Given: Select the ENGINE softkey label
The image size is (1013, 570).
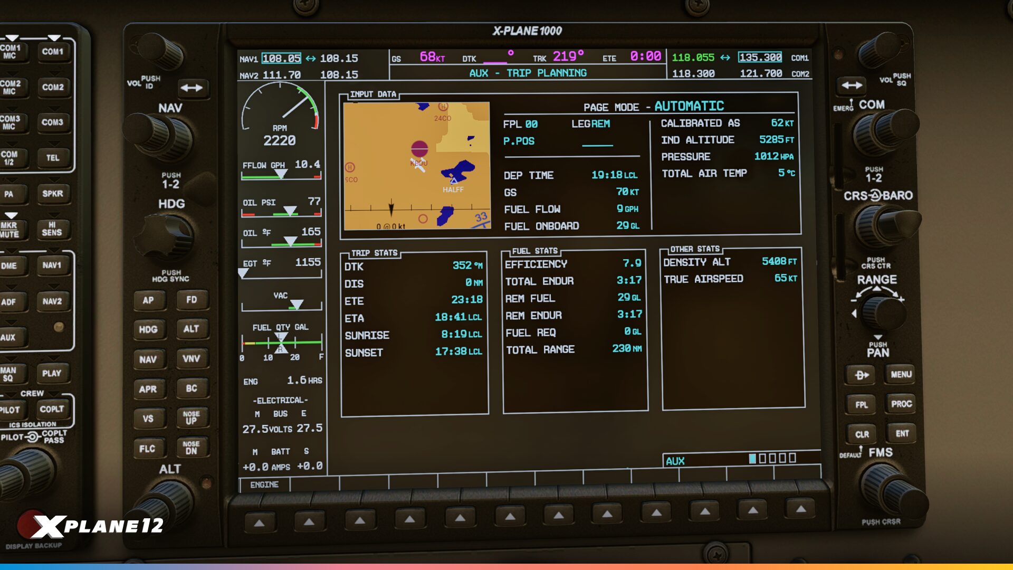Looking at the screenshot, I should point(264,484).
